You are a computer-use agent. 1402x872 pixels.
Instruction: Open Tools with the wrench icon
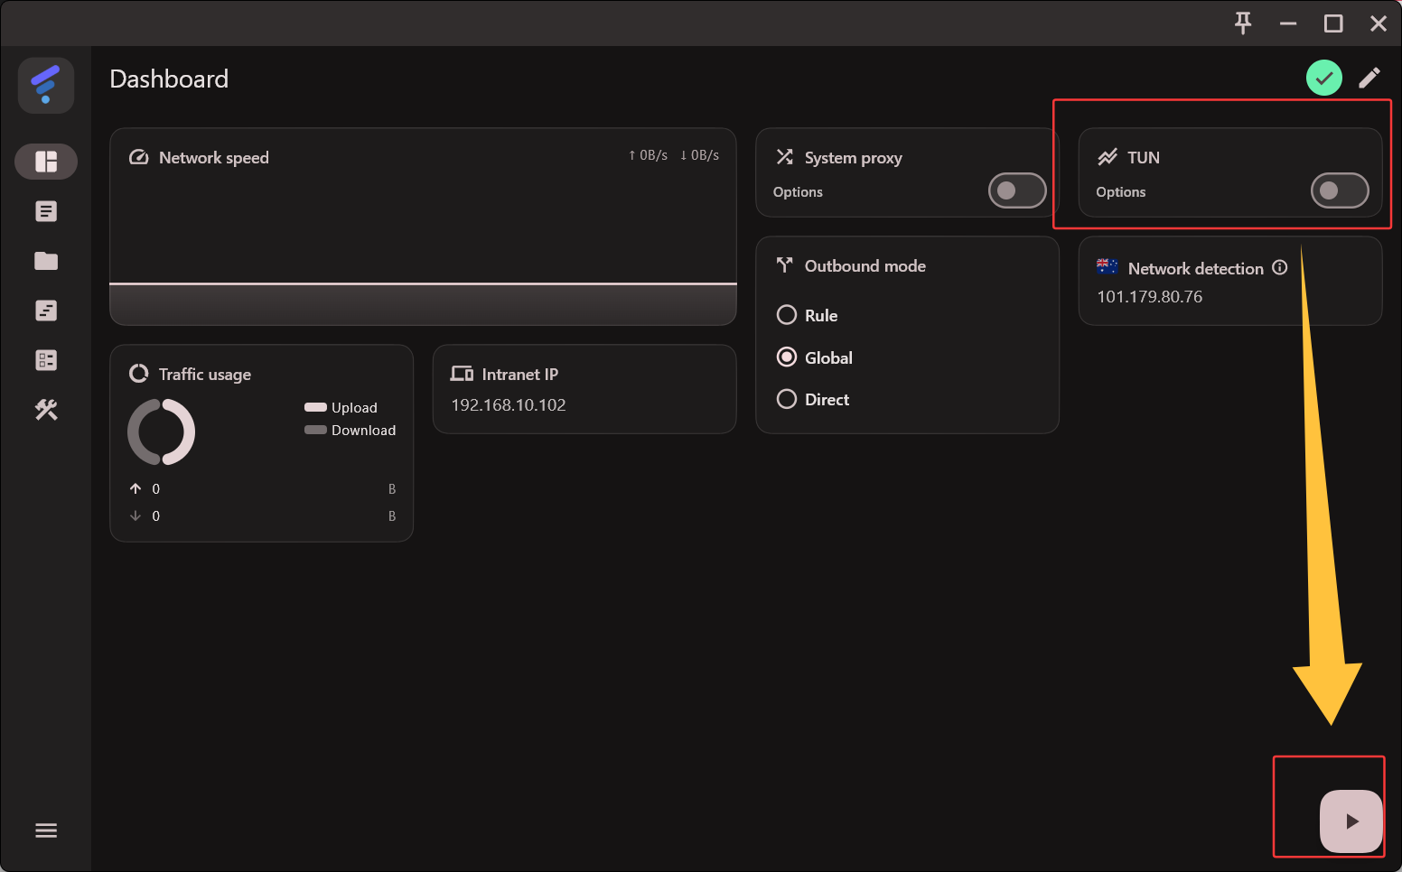click(46, 410)
